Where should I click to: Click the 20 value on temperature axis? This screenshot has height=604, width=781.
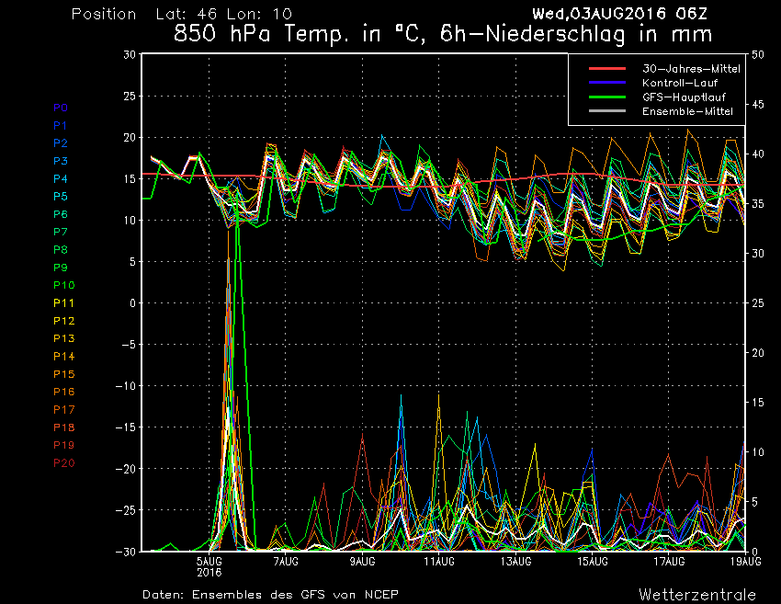coord(130,138)
